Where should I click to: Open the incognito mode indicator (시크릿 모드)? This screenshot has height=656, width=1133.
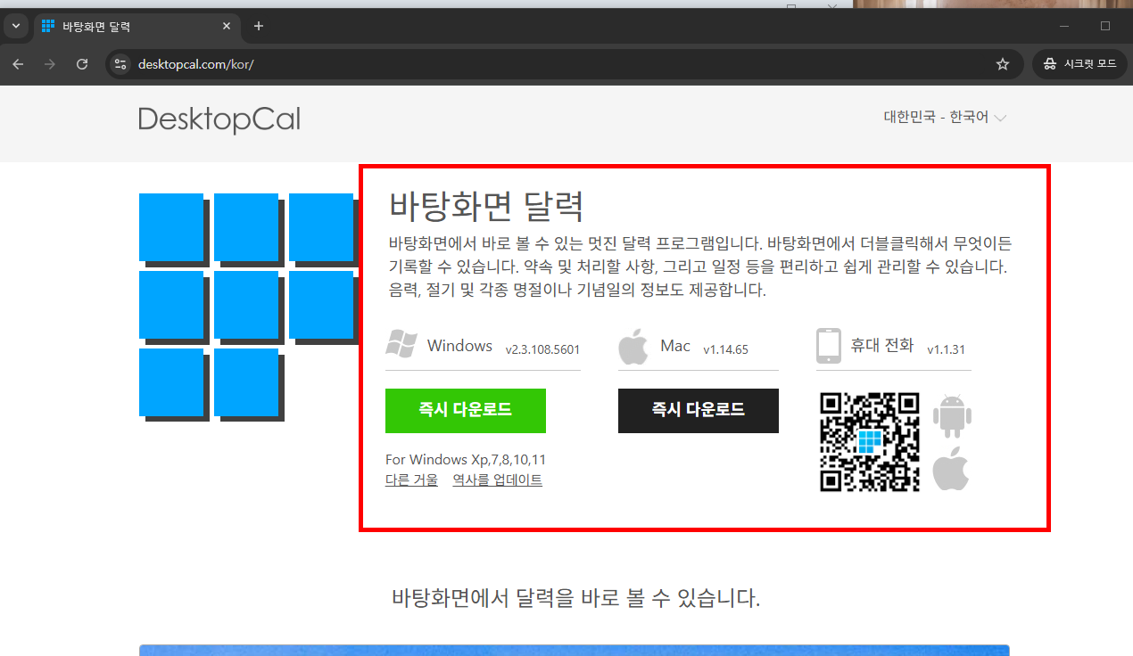tap(1079, 64)
